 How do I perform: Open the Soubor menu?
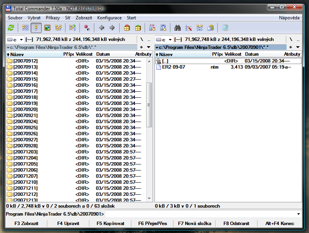(x=15, y=18)
